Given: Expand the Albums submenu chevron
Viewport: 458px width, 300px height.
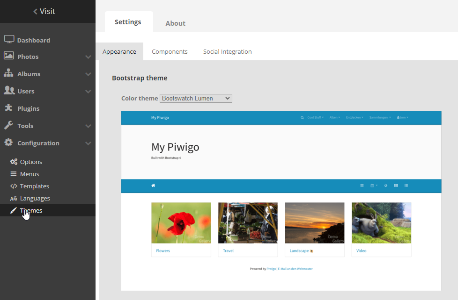Looking at the screenshot, I should pyautogui.click(x=88, y=74).
